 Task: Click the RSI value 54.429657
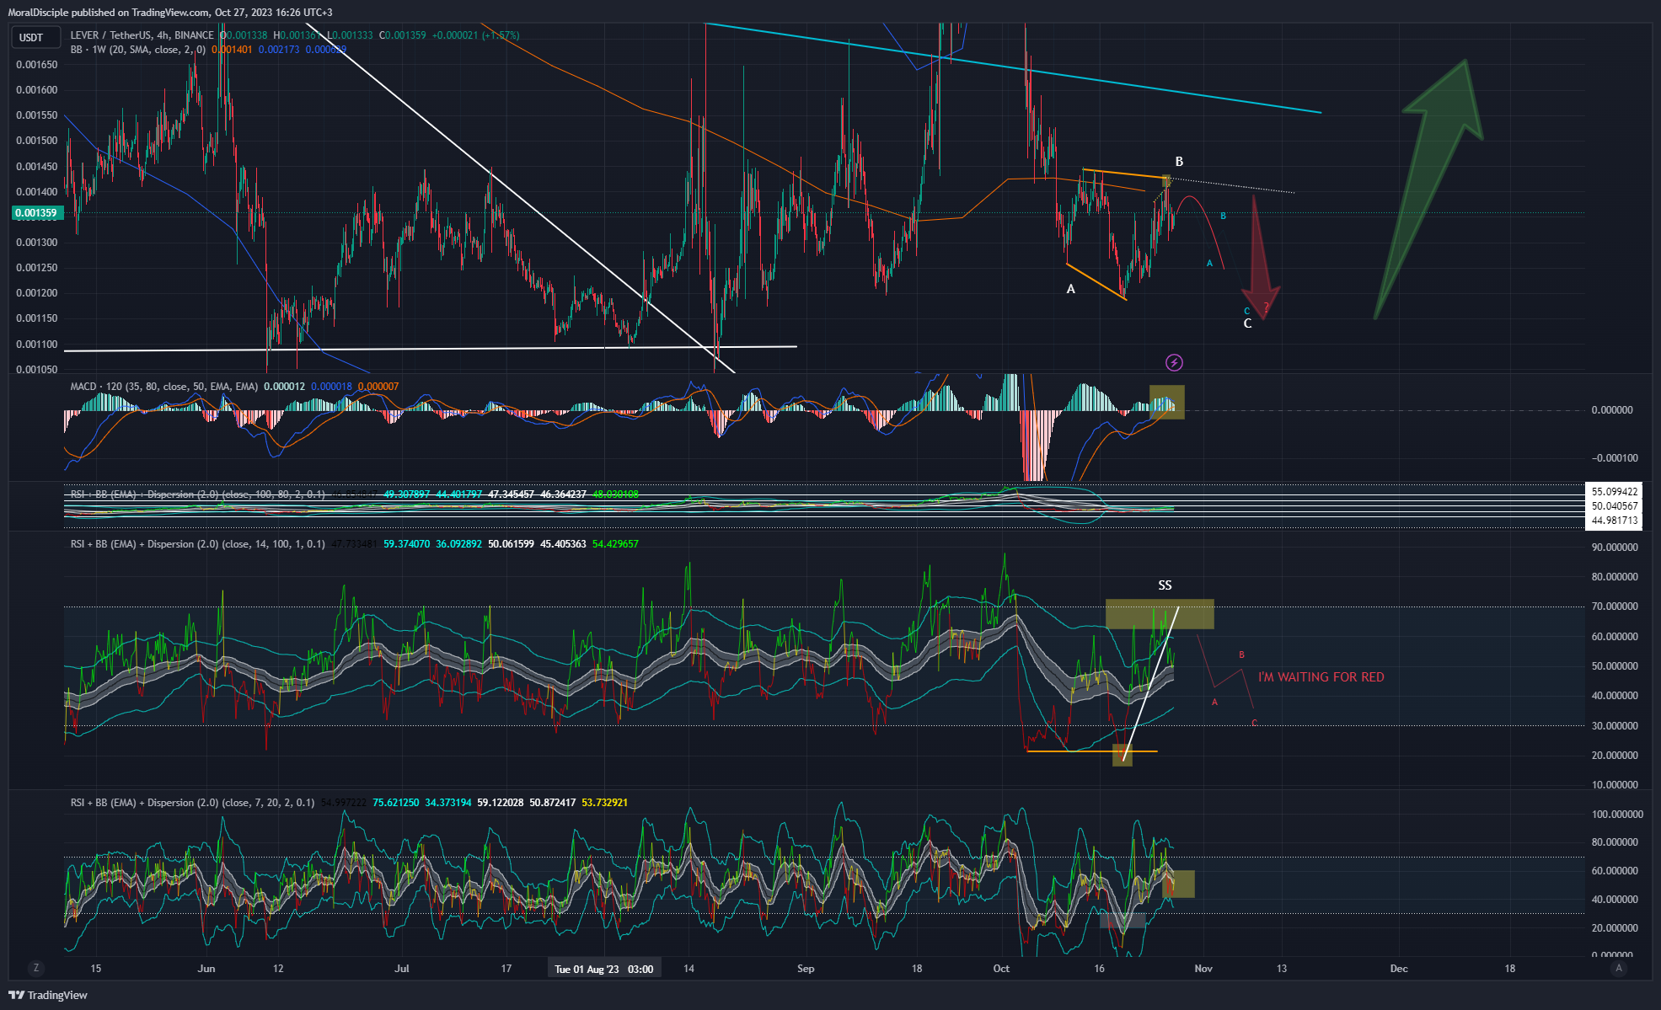pyautogui.click(x=616, y=544)
